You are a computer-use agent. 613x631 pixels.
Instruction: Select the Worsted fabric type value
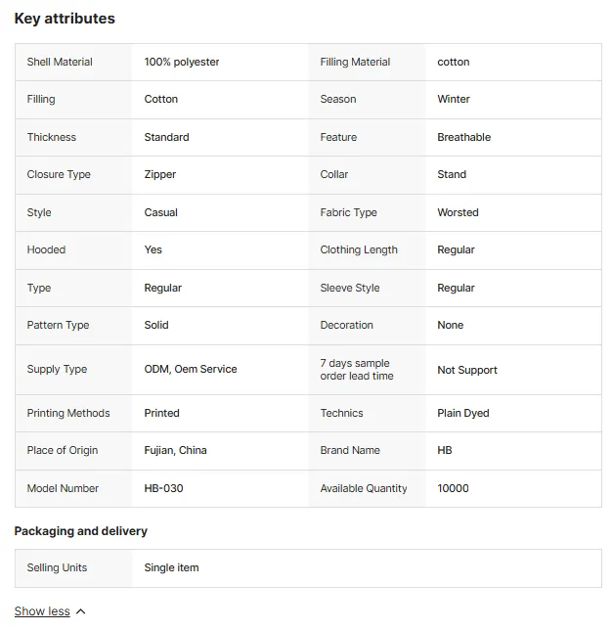[458, 212]
